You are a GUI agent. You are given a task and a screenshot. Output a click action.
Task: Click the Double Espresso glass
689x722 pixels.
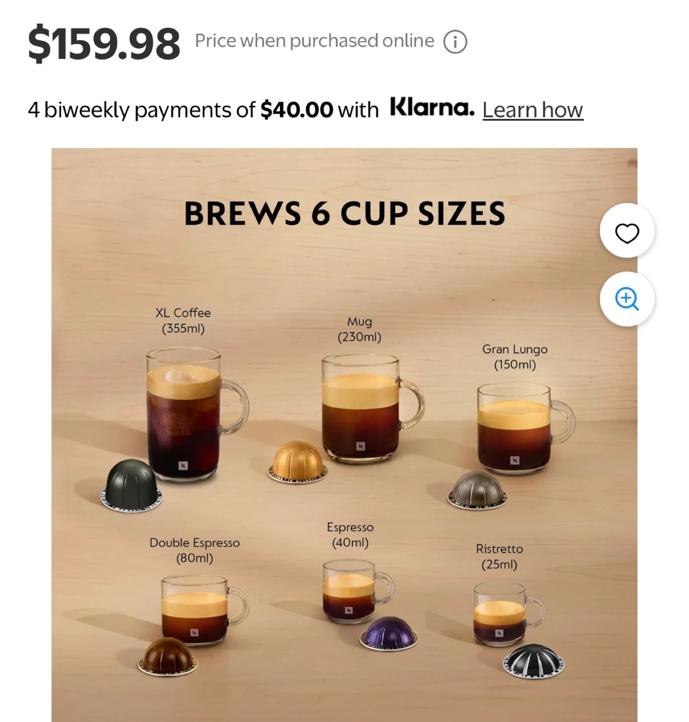(x=195, y=608)
